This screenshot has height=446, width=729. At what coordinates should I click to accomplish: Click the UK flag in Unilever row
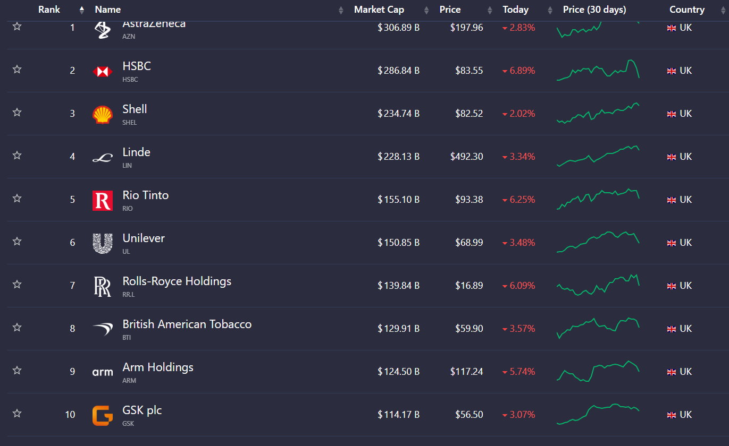point(672,243)
